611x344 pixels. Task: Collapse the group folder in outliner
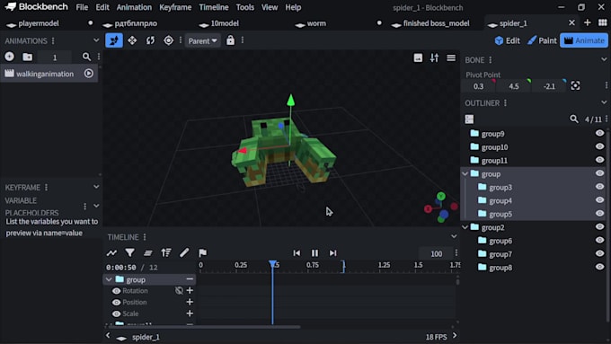click(465, 173)
